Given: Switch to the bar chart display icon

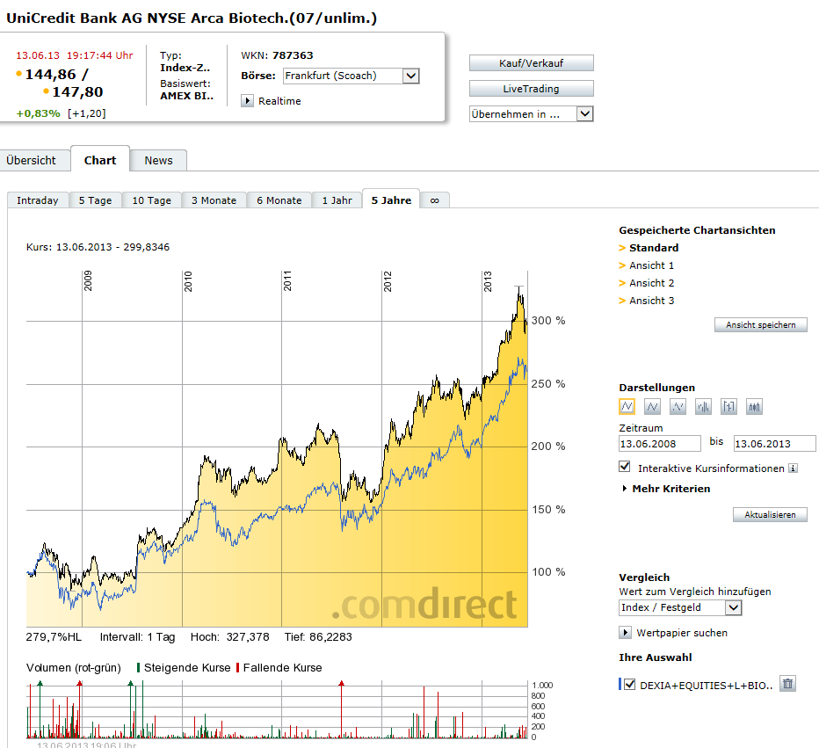Looking at the screenshot, I should point(703,406).
